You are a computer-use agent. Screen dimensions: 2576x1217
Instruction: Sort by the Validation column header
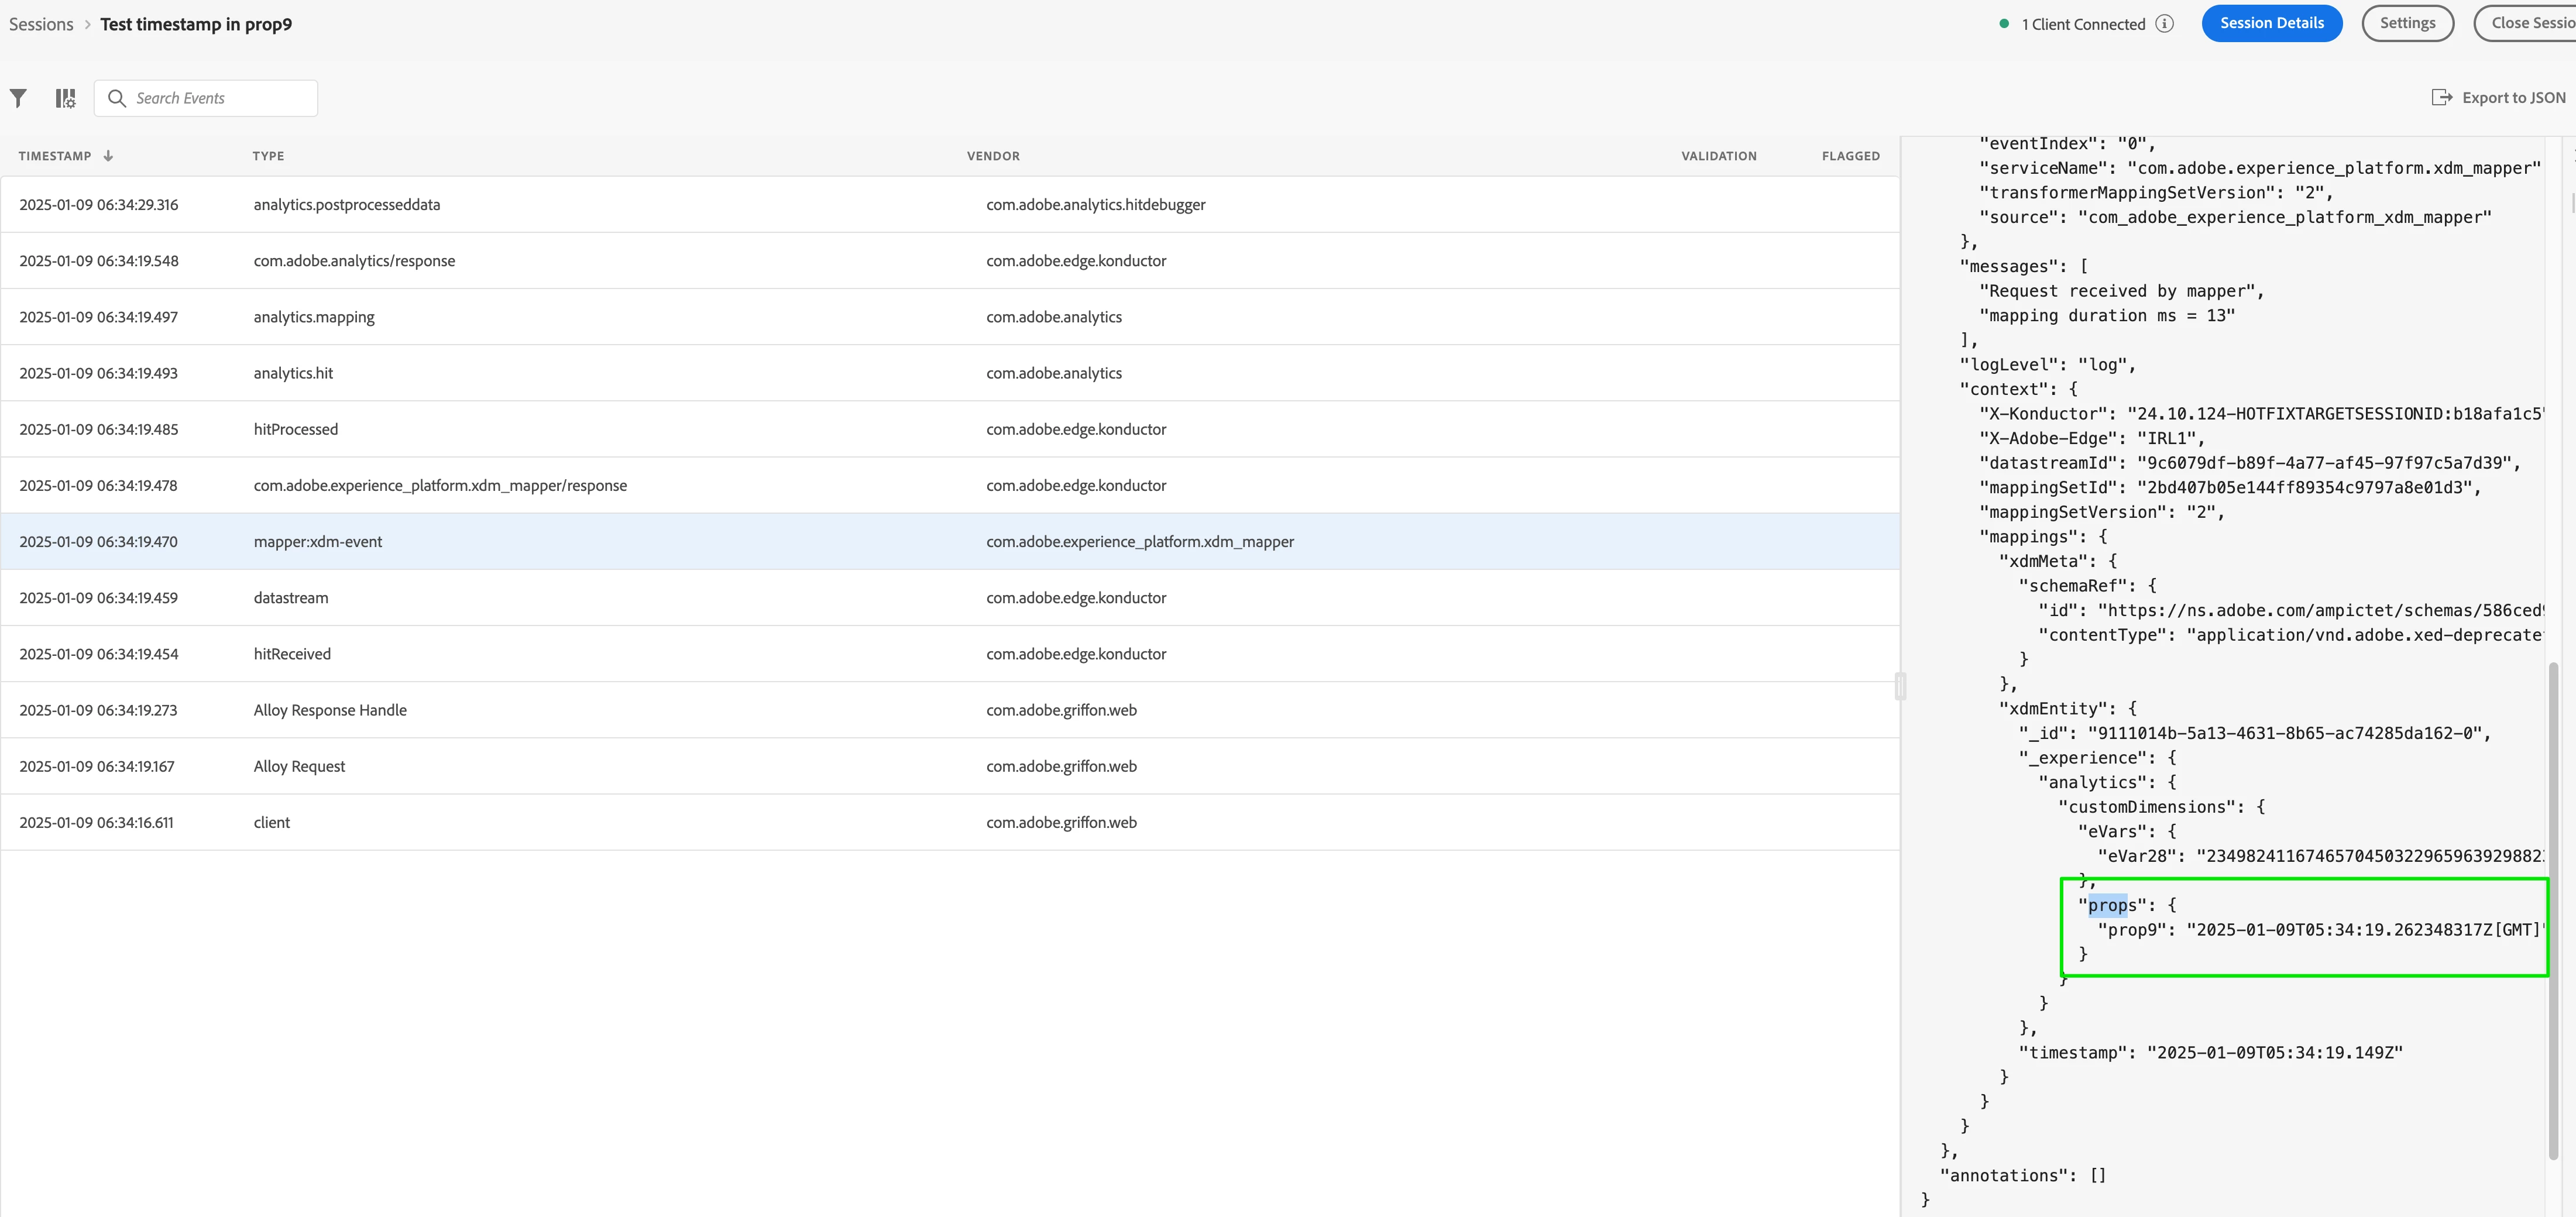click(1718, 156)
